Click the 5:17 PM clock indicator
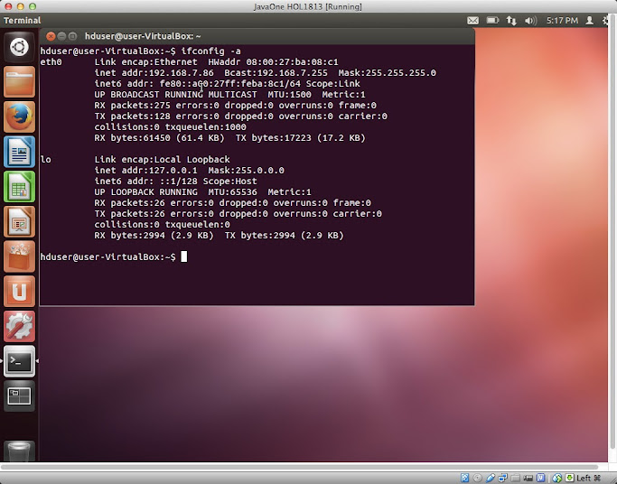The height and width of the screenshot is (484, 617). coord(562,21)
